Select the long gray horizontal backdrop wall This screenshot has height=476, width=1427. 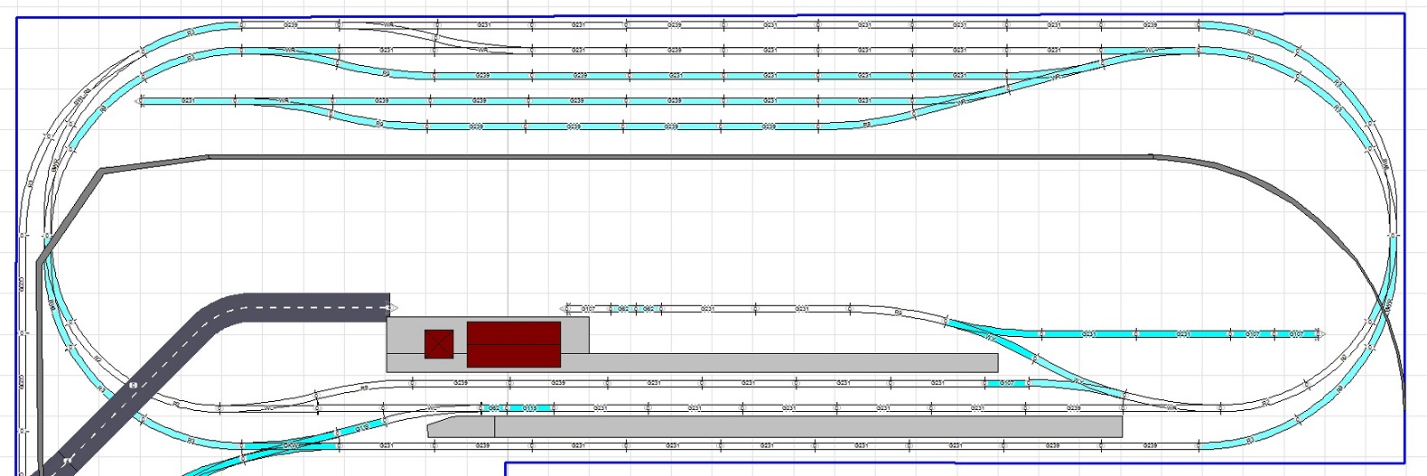677,157
